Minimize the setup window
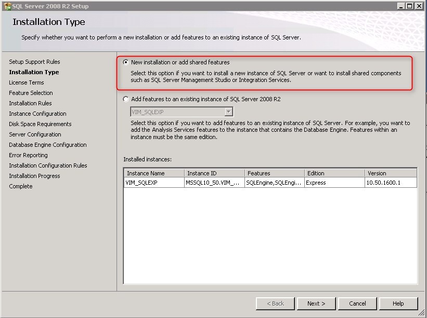Image resolution: width=427 pixels, height=318 pixels. [x=400, y=6]
